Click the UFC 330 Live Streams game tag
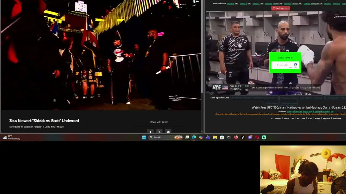Image resolution: width=346 pixels, height=194 pixels. pyautogui.click(x=289, y=98)
